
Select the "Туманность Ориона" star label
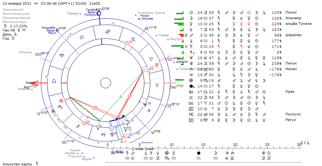point(151,13)
